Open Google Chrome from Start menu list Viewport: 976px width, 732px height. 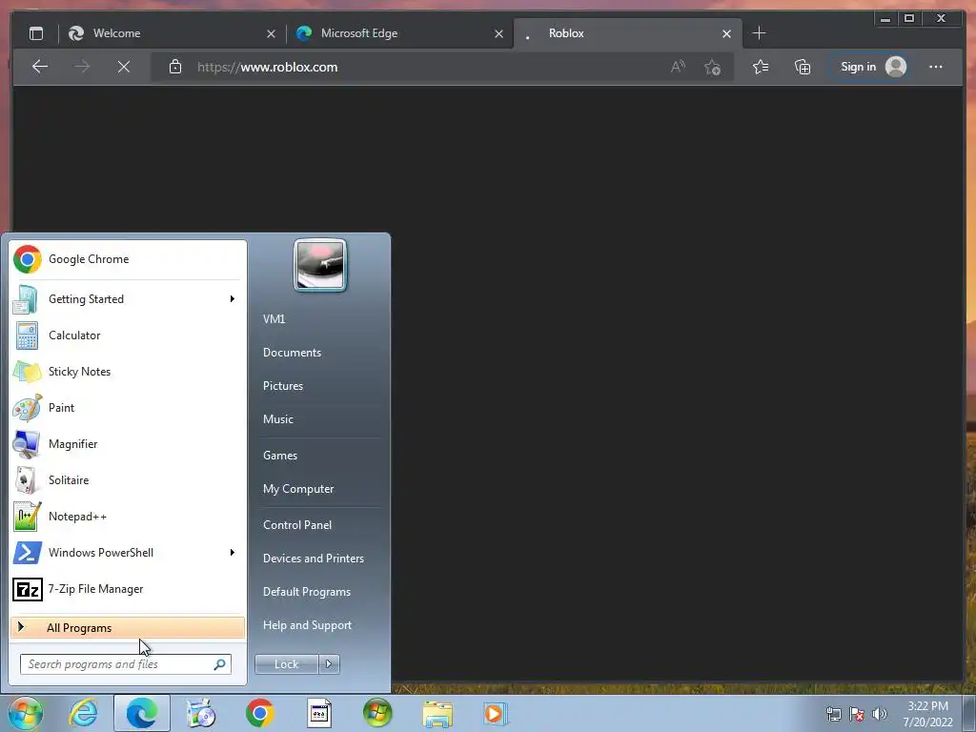tap(127, 259)
